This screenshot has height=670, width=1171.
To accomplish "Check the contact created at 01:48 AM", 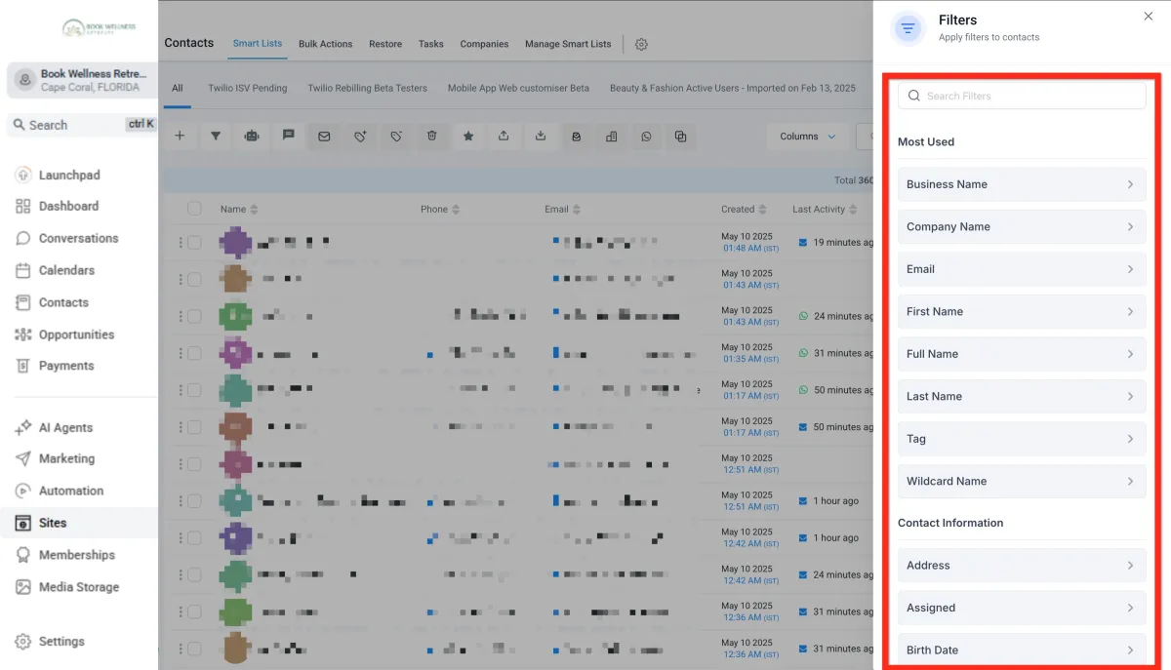I will pyautogui.click(x=194, y=242).
